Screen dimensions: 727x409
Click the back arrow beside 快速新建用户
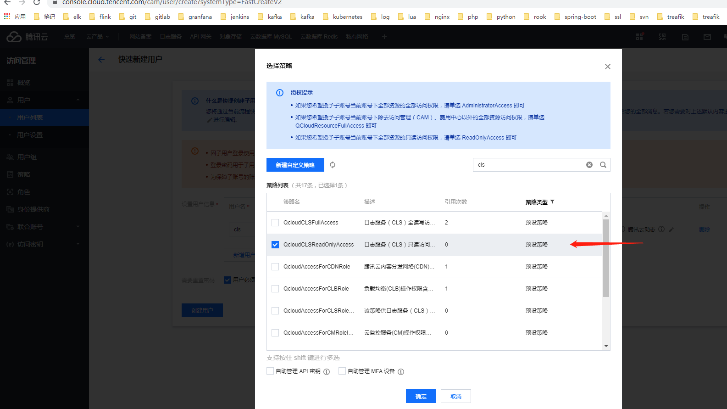pos(101,60)
